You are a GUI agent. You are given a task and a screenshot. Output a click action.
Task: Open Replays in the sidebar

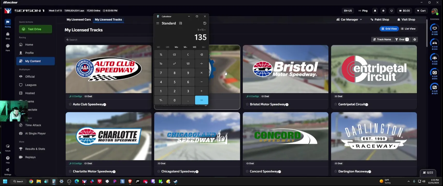tap(35, 157)
